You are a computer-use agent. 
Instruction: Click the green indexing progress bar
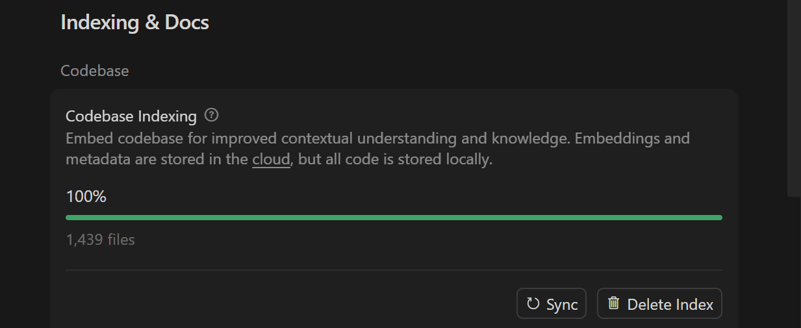coord(394,218)
